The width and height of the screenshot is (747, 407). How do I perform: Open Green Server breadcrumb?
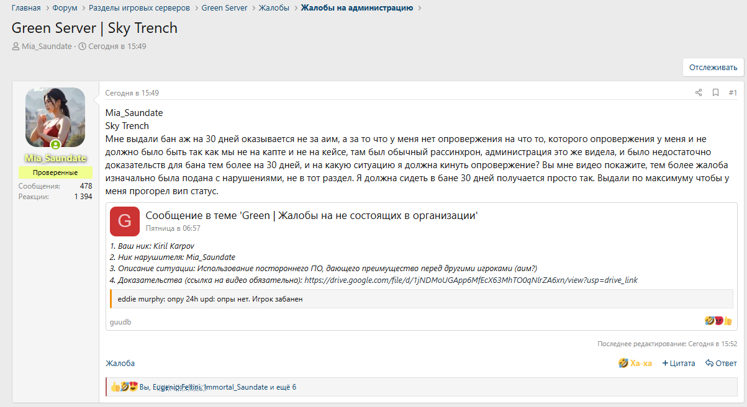[x=225, y=8]
